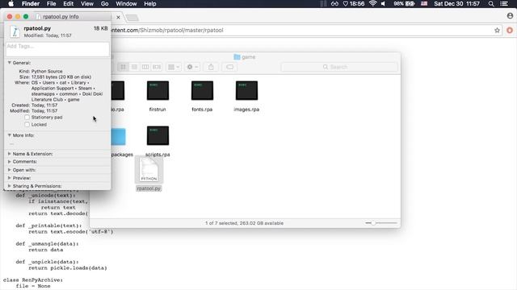Click the glasses icon in menu bar
The height and width of the screenshot is (290, 517).
coord(334,3)
